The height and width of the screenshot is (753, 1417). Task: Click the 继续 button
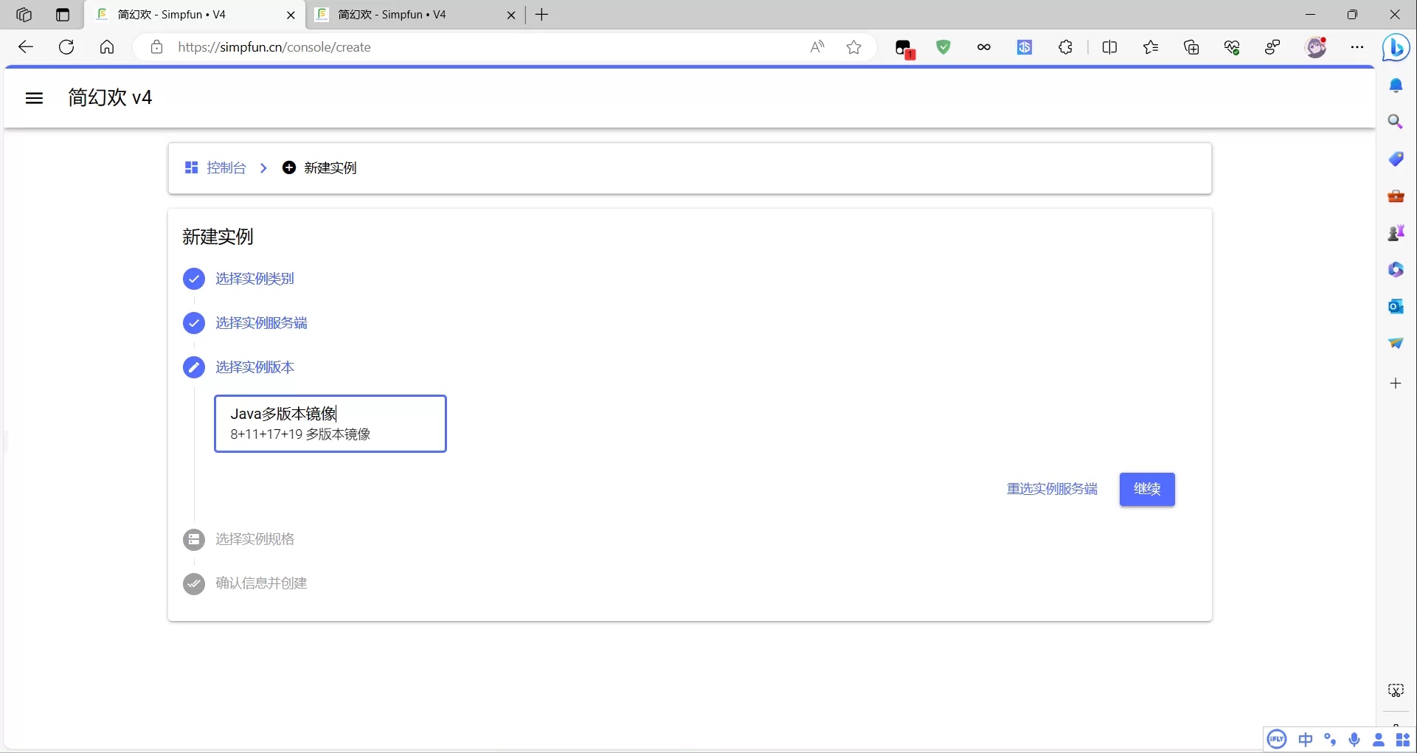point(1146,489)
